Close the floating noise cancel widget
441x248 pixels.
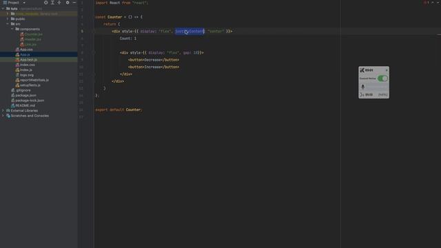tap(387, 70)
